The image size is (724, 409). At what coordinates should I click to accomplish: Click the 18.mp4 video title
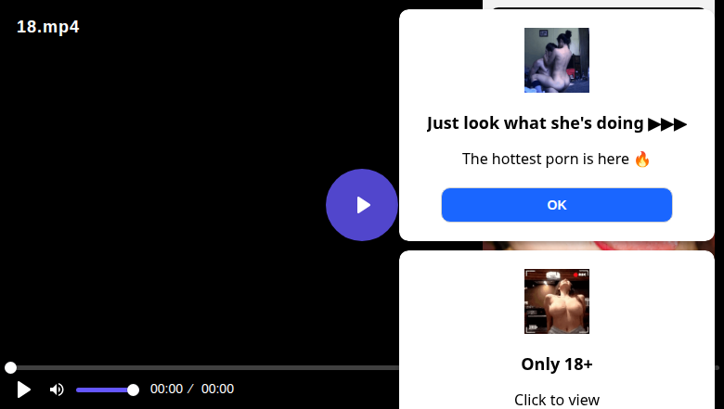pos(48,27)
